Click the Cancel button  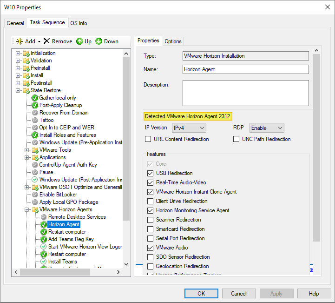[239, 294]
